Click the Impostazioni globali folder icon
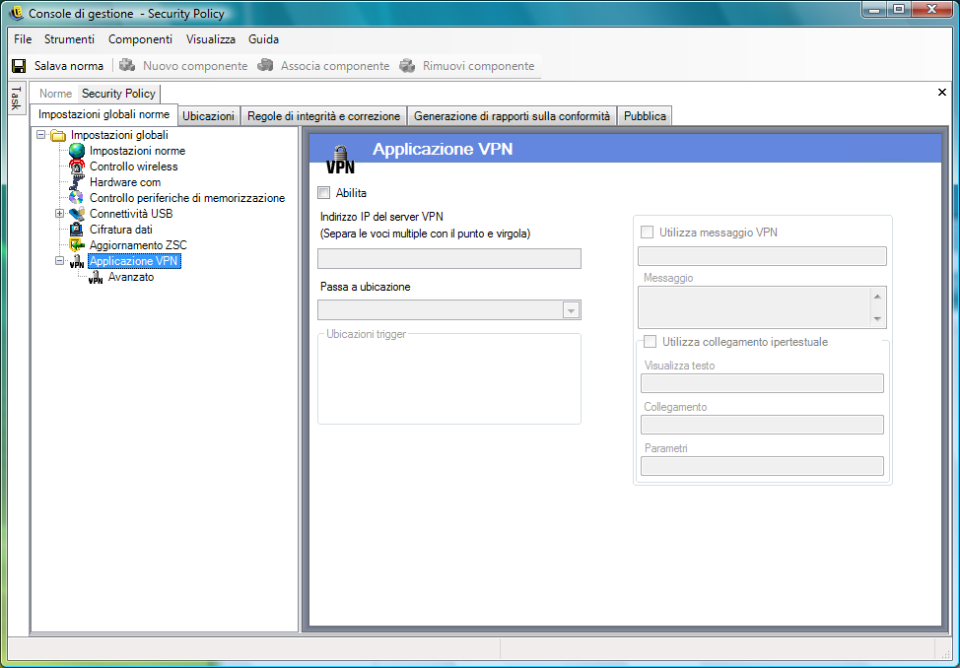This screenshot has width=960, height=668. [x=58, y=135]
